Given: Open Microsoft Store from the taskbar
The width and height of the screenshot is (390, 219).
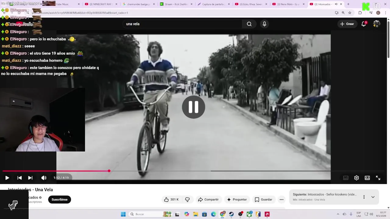Looking at the screenshot, I should (204, 214).
